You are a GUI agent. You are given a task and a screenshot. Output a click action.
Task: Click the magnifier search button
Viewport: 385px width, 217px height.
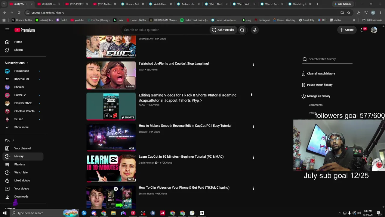coord(242,30)
